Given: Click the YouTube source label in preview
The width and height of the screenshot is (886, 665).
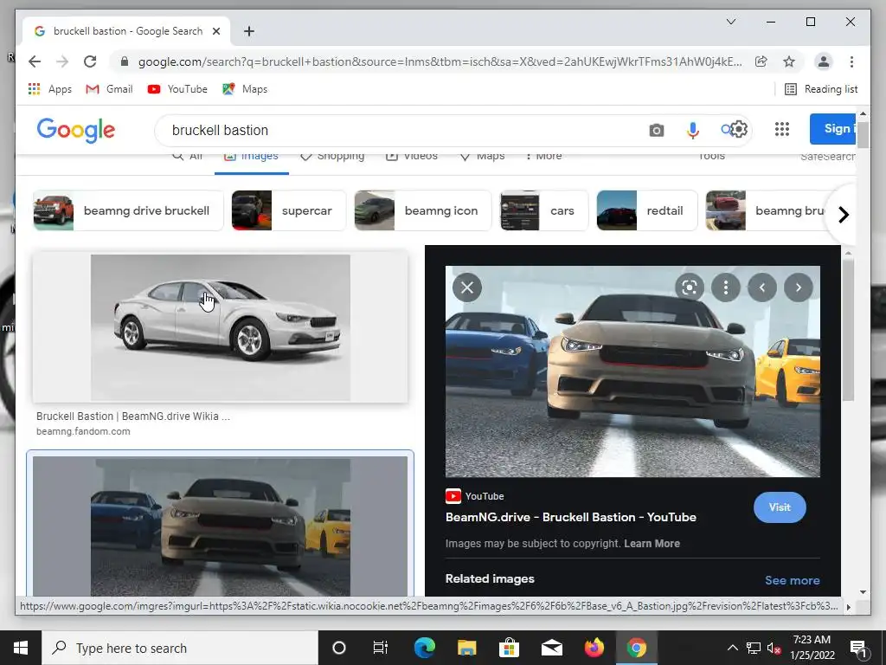Looking at the screenshot, I should click(x=475, y=496).
